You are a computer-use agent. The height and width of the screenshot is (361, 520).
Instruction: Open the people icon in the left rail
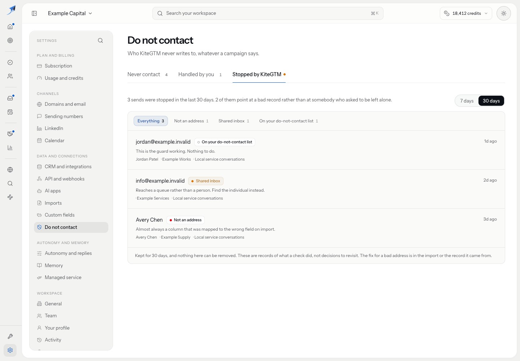tap(10, 76)
